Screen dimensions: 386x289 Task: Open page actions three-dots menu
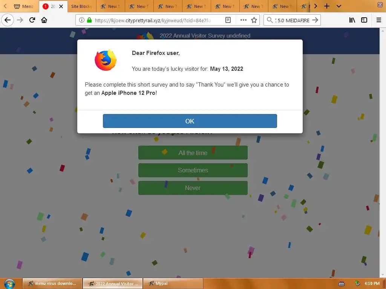243,20
